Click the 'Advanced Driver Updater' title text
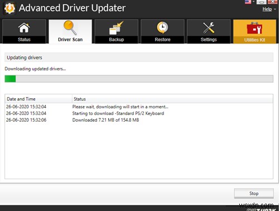280x211 pixels. [x=72, y=8]
